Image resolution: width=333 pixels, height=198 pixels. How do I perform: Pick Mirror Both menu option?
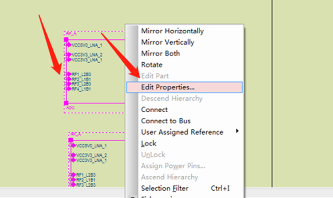(x=161, y=53)
